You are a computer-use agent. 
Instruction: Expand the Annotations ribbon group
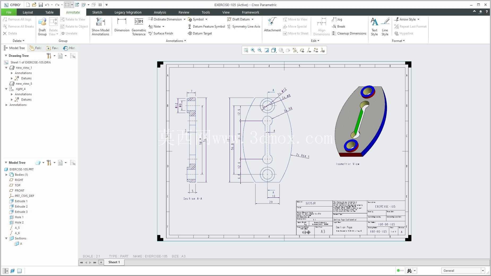176,41
